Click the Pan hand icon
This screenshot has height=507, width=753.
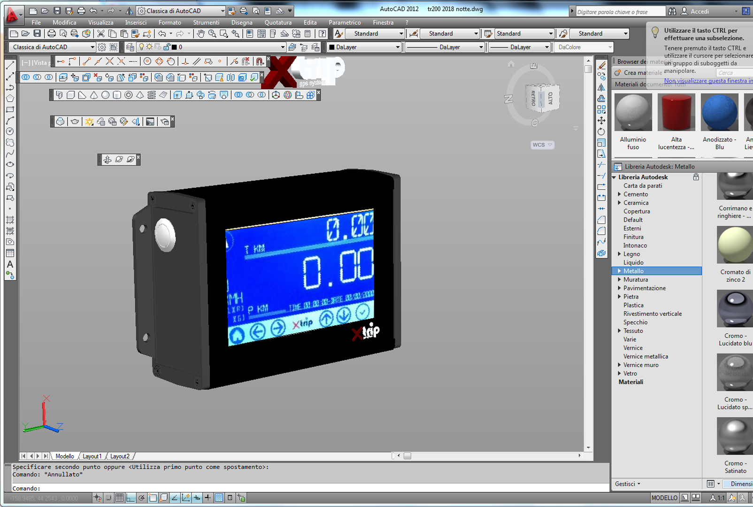click(201, 33)
